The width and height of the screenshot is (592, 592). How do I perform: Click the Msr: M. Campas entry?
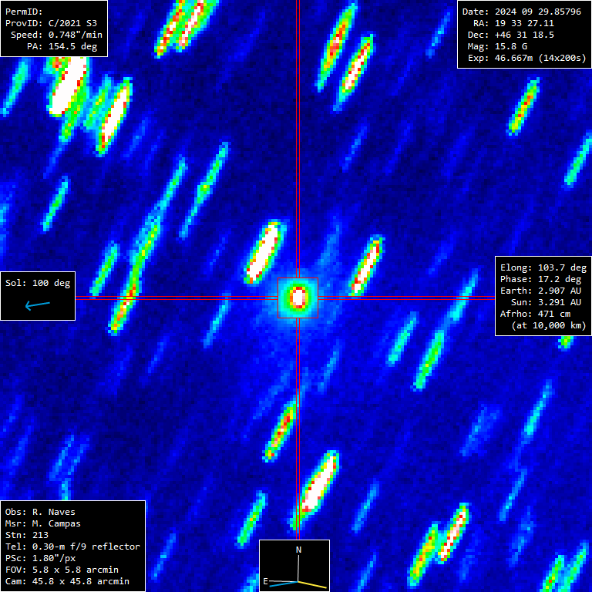[43, 523]
